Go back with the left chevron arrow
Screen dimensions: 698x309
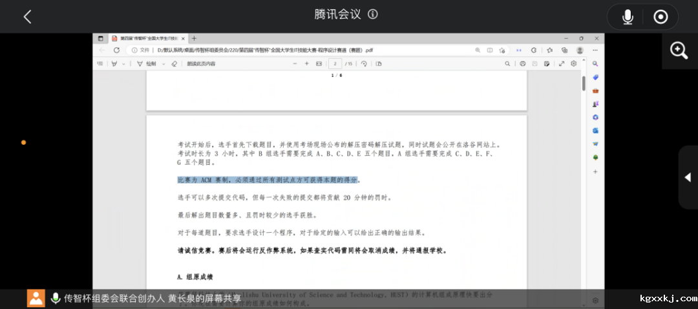[x=28, y=17]
